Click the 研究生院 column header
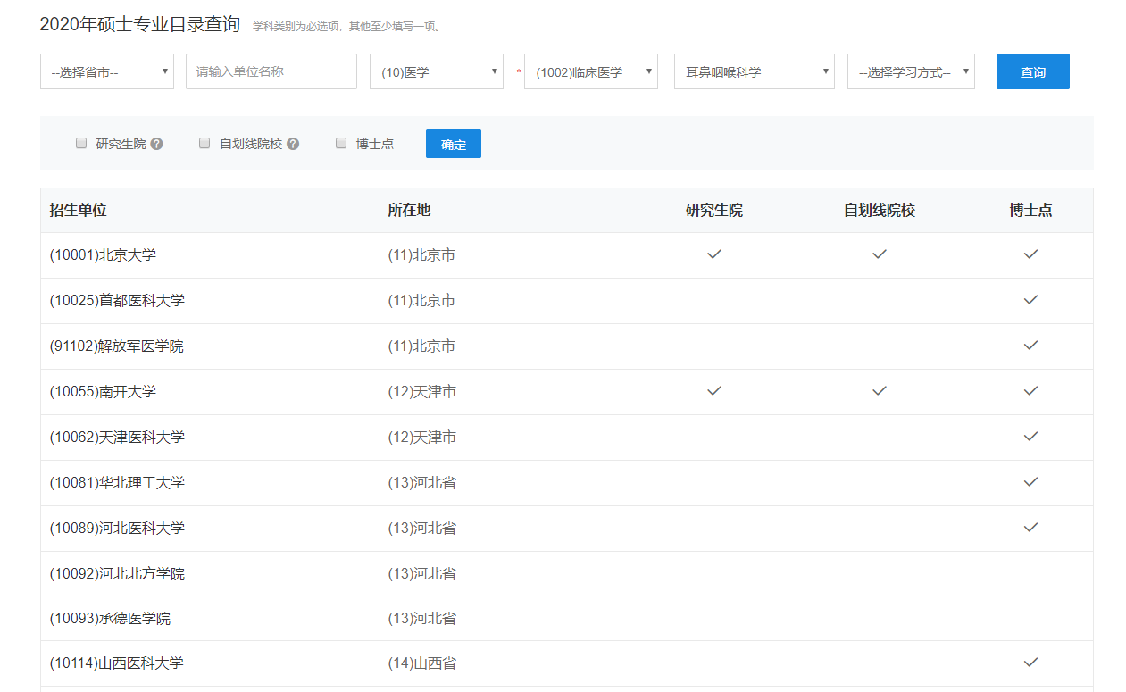This screenshot has width=1126, height=692. 714,211
